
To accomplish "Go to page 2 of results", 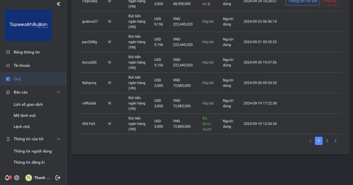I will click(327, 141).
